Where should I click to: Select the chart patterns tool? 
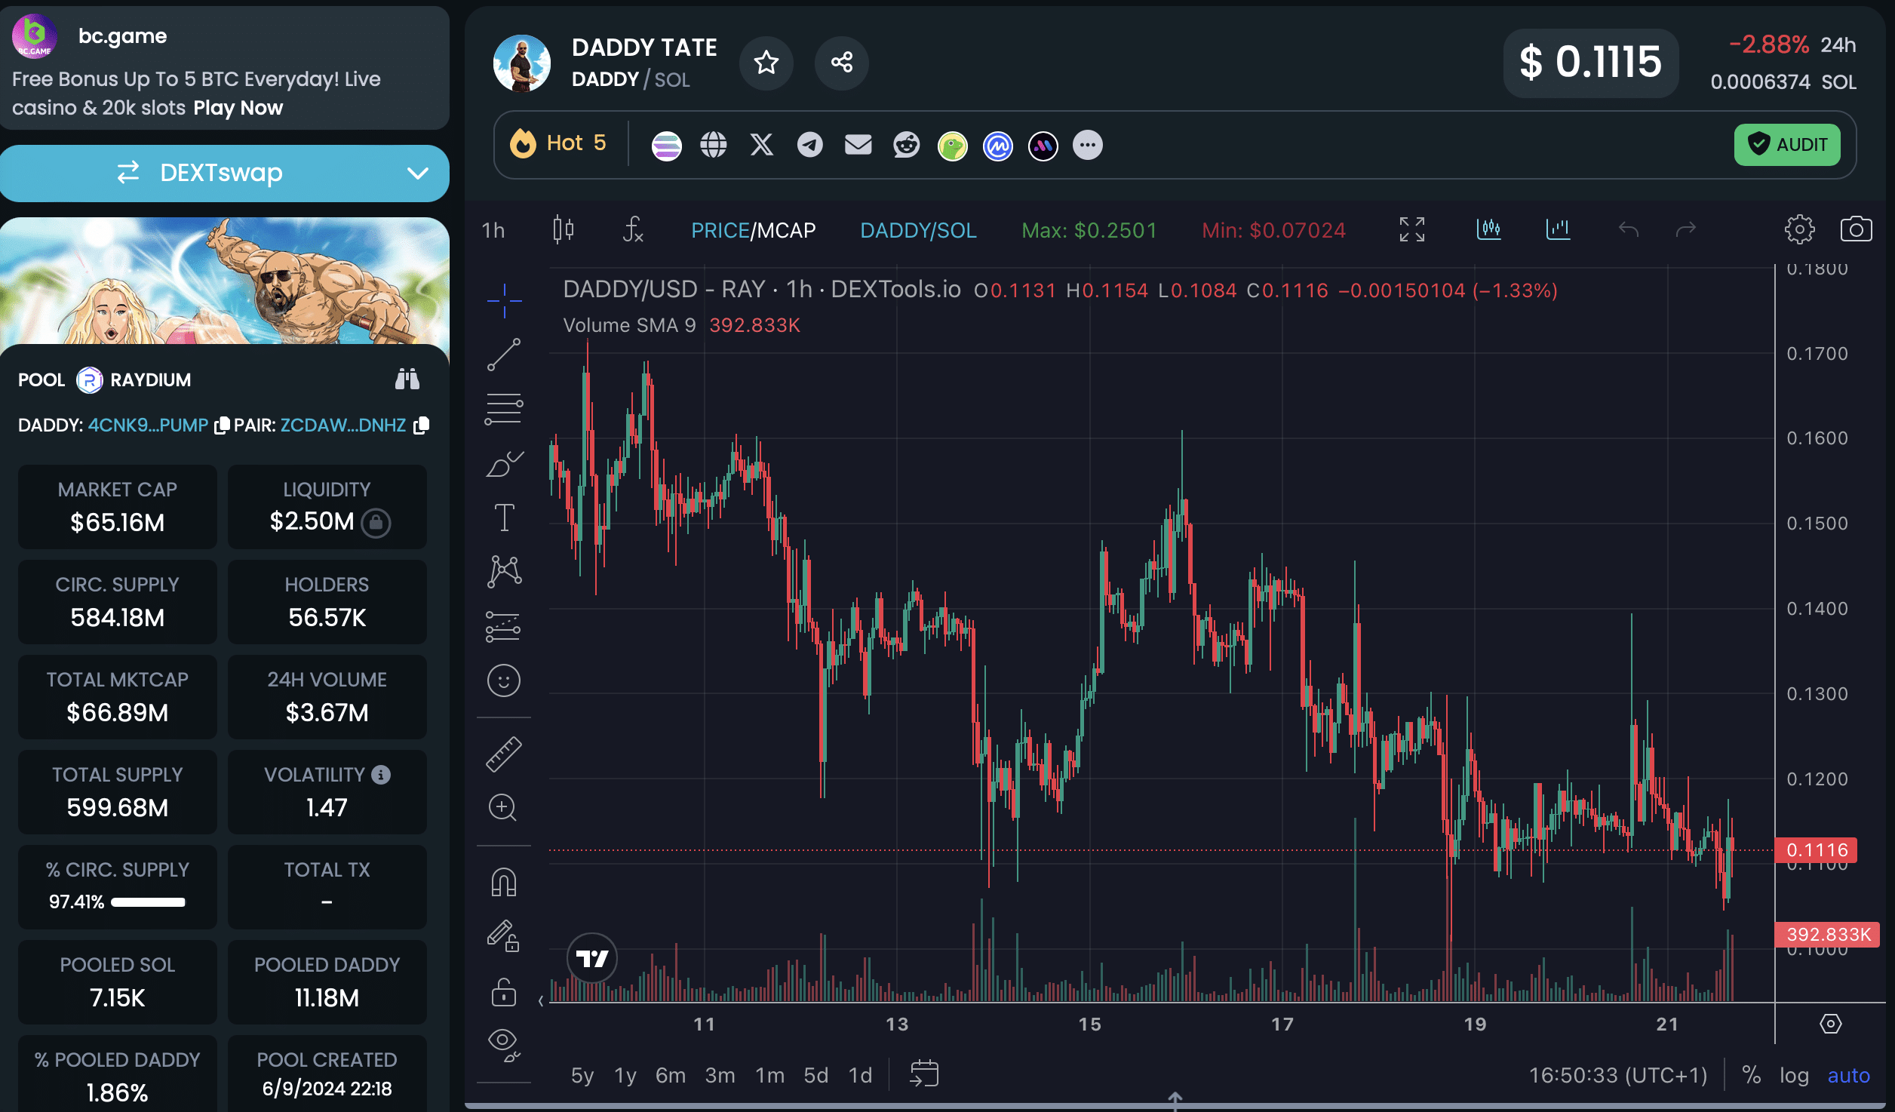click(x=504, y=572)
